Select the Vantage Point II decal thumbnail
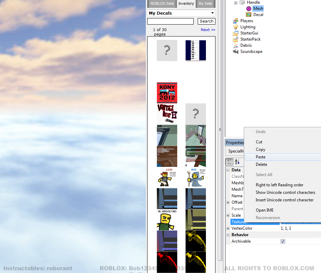The height and width of the screenshot is (273, 321). click(167, 114)
